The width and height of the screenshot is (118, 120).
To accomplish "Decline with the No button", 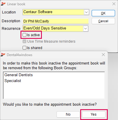I will (68, 114).
